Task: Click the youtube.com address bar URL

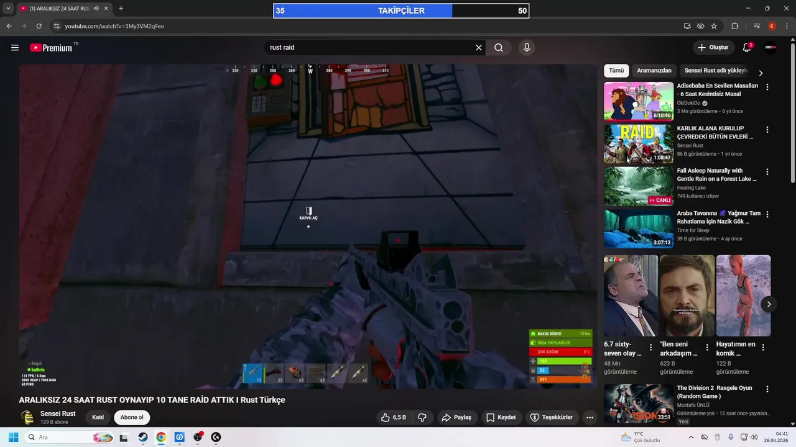Action: pos(114,26)
